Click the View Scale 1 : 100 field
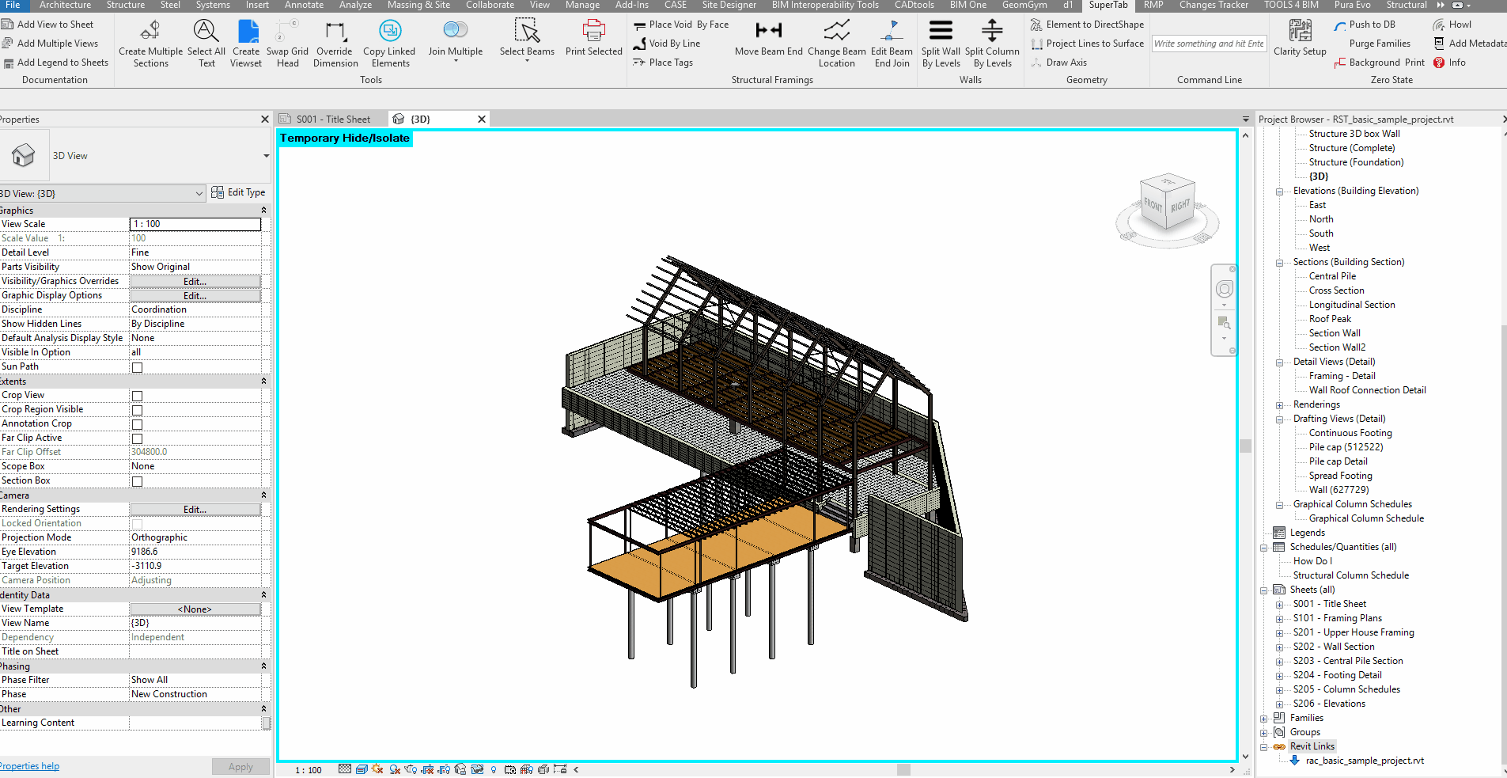This screenshot has width=1507, height=778. click(x=195, y=225)
